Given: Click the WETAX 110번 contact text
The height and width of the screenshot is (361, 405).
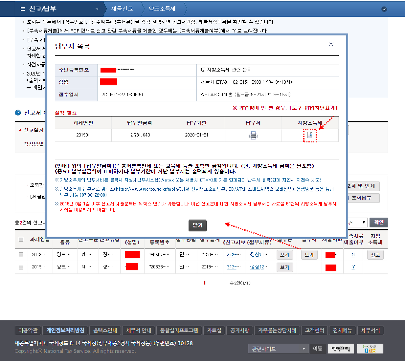Looking at the screenshot, I should 245,95.
